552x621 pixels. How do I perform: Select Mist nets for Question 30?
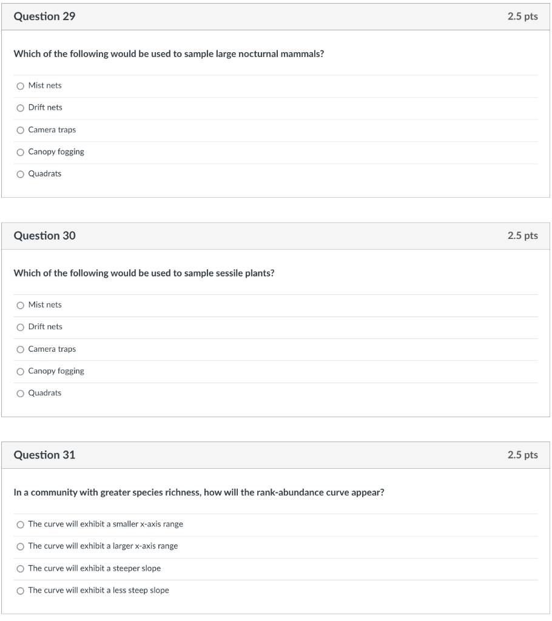[x=21, y=304]
